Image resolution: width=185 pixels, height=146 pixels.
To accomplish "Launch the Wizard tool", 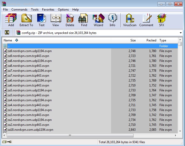I will (x=98, y=20).
